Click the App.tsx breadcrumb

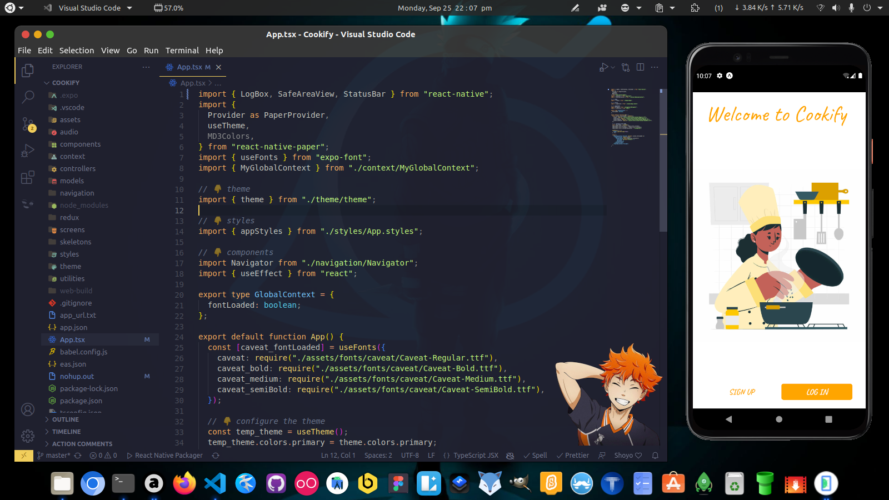[x=193, y=83]
